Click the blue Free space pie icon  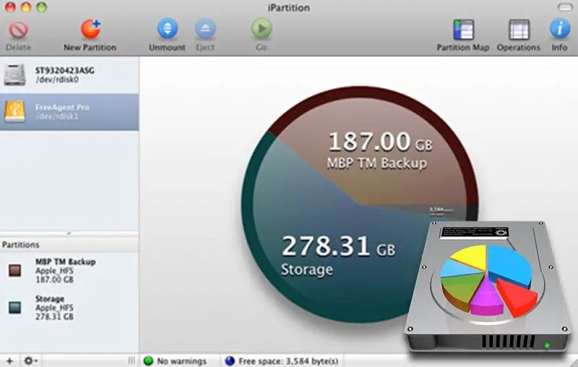230,361
